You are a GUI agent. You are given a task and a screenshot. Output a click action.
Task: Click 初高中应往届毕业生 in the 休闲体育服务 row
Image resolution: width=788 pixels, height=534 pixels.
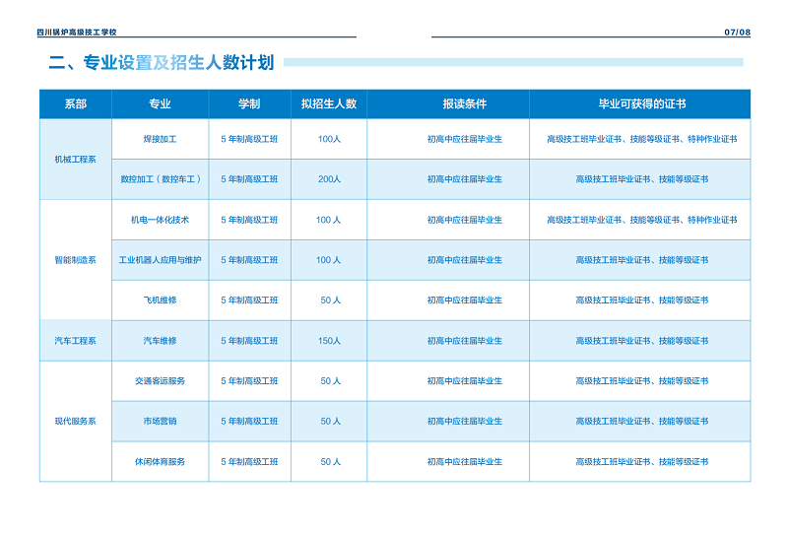tap(464, 462)
